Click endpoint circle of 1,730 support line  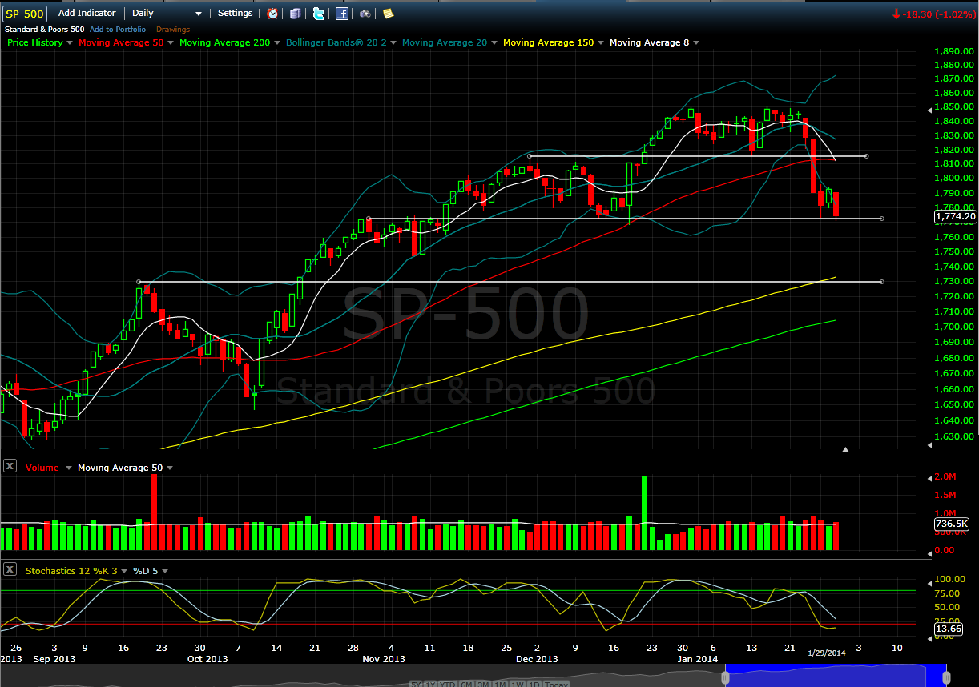tap(882, 282)
